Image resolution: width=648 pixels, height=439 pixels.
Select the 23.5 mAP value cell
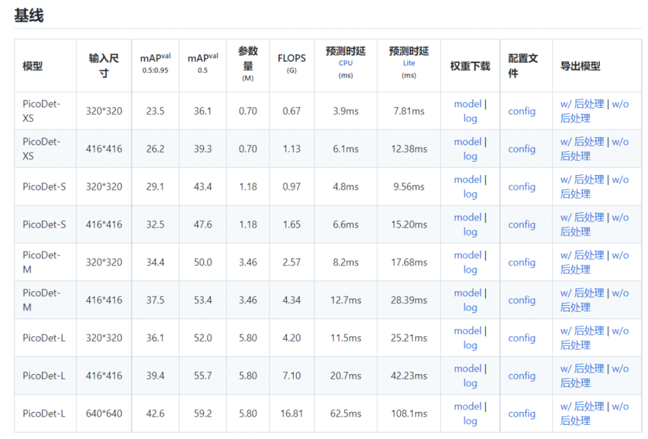tap(155, 111)
